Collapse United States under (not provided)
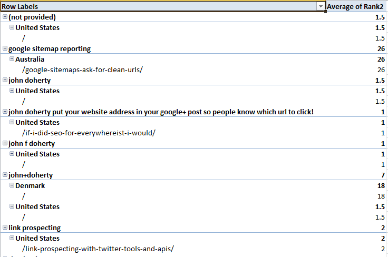The image size is (388, 257). click(12, 27)
